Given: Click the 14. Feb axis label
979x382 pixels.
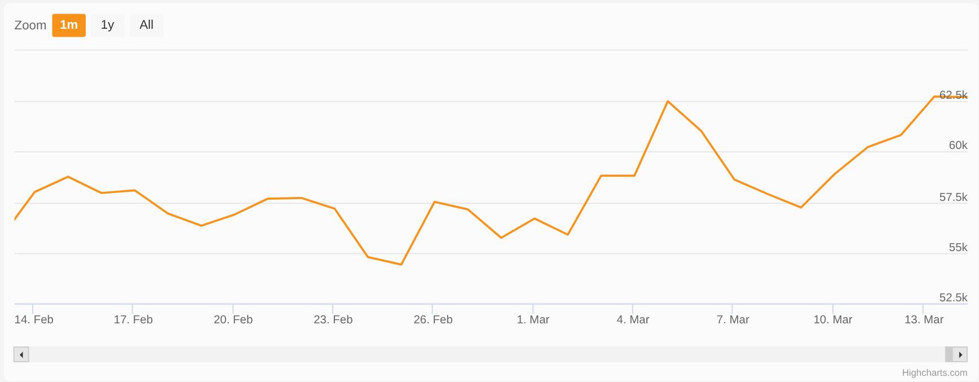Looking at the screenshot, I should click(34, 319).
